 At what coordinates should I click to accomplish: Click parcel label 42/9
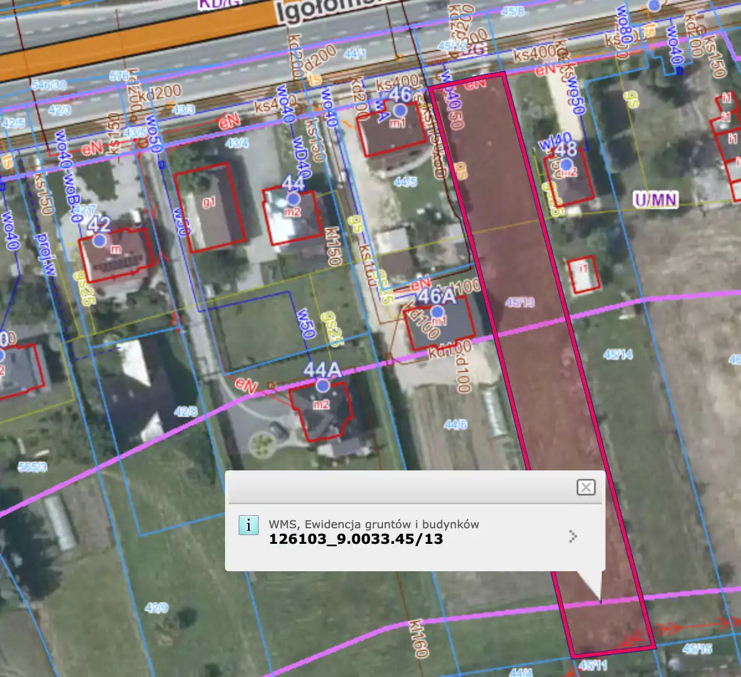(156, 607)
